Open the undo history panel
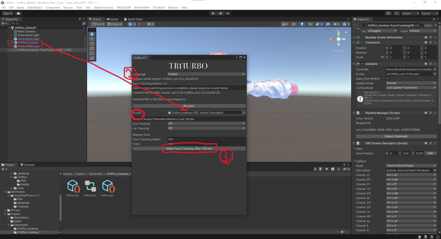Viewport: 441px width, 239px height. (388, 13)
